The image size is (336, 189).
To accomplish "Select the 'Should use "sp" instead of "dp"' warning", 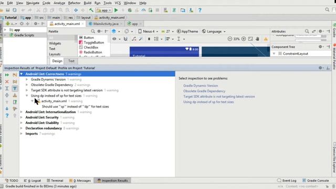I will (76, 107).
